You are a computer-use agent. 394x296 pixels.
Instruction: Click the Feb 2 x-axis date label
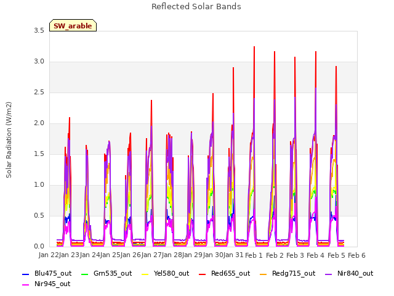click(x=275, y=255)
